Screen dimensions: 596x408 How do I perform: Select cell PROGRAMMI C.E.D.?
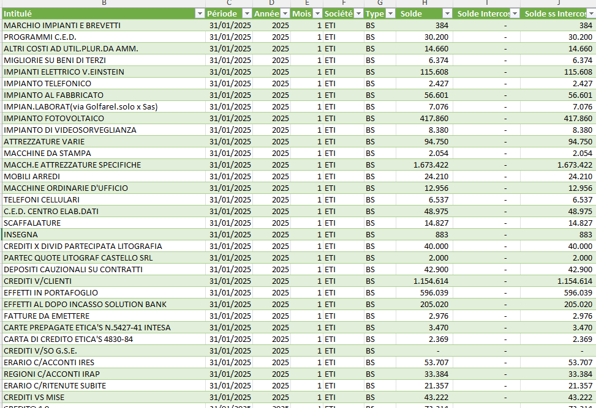click(x=104, y=37)
